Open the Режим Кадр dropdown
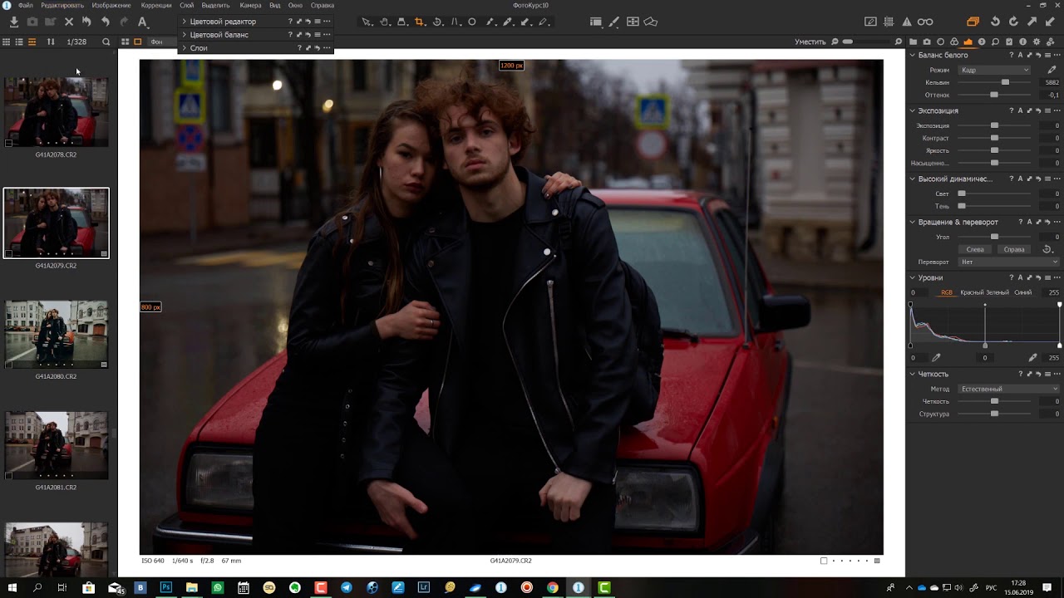The width and height of the screenshot is (1064, 598). click(994, 70)
